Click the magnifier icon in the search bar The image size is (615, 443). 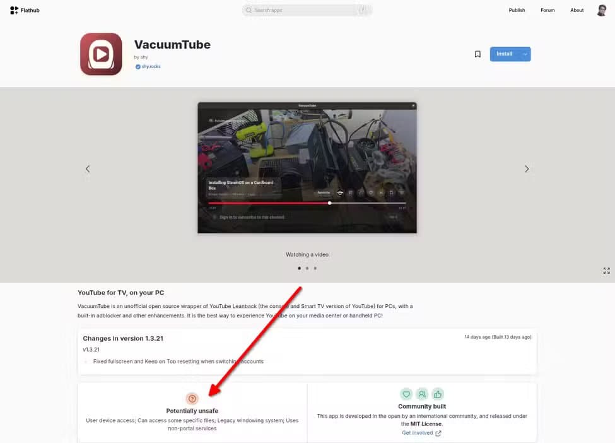tap(249, 9)
